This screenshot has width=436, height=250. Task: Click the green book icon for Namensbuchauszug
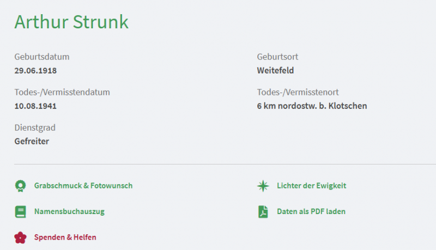[x=20, y=211]
